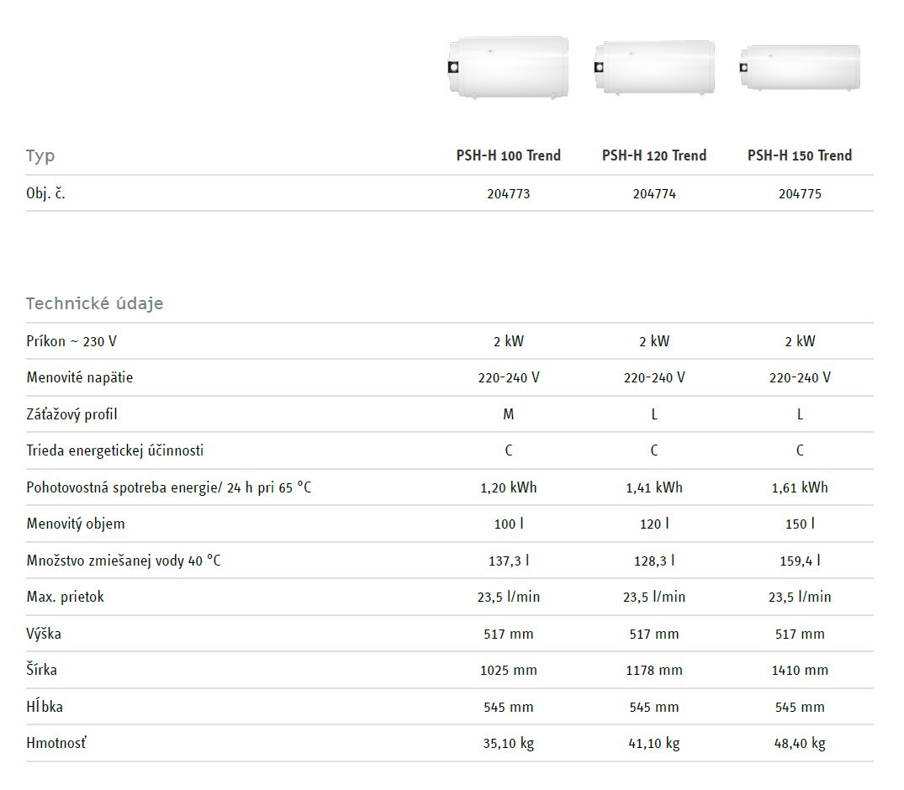Click the Technické údaje section heading
This screenshot has height=790, width=904.
coord(94,303)
